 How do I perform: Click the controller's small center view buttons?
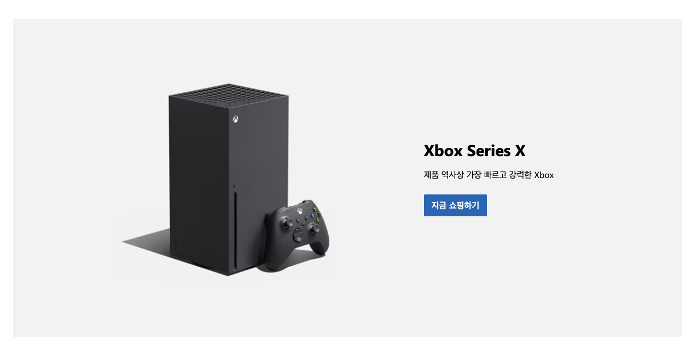tap(302, 221)
